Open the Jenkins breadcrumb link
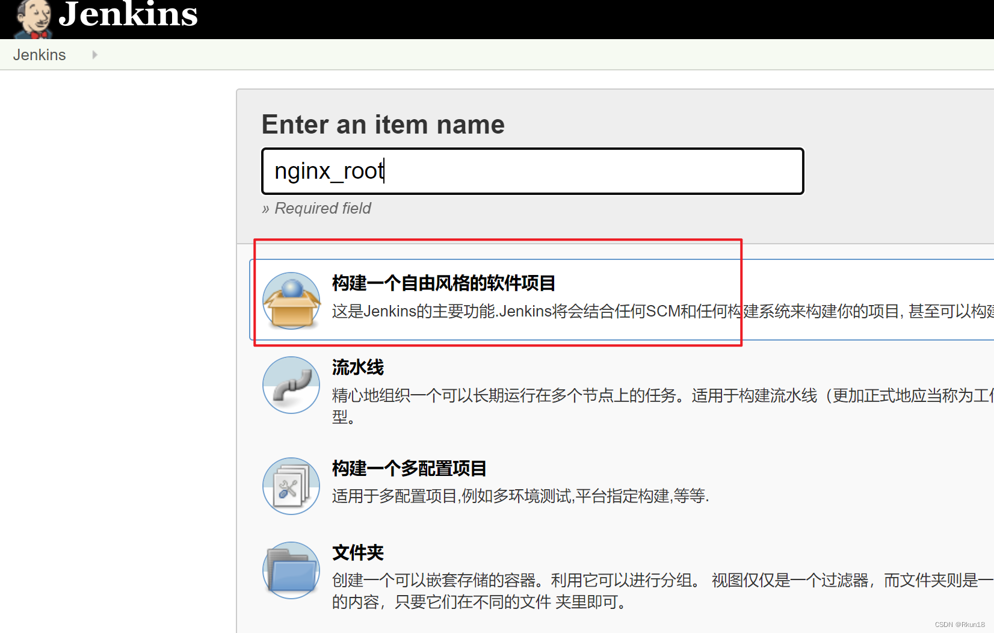 [x=40, y=55]
